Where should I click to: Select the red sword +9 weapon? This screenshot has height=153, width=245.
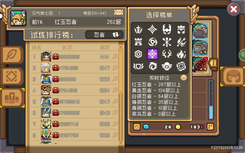[200, 65]
